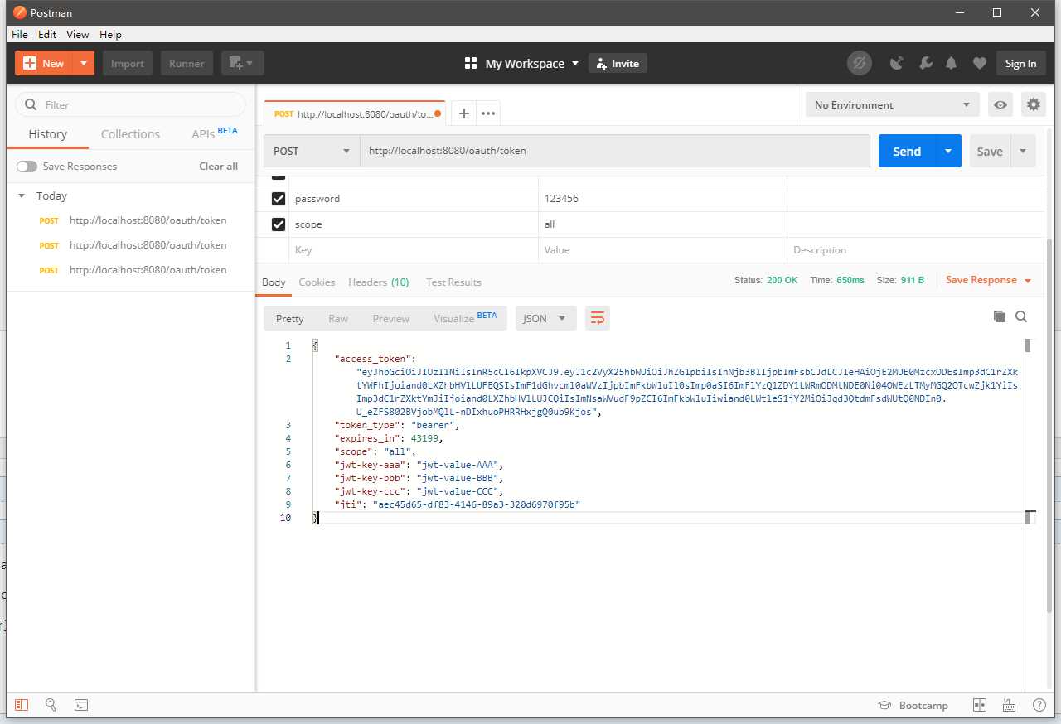This screenshot has width=1061, height=724.
Task: Open the File menu
Action: click(x=20, y=34)
